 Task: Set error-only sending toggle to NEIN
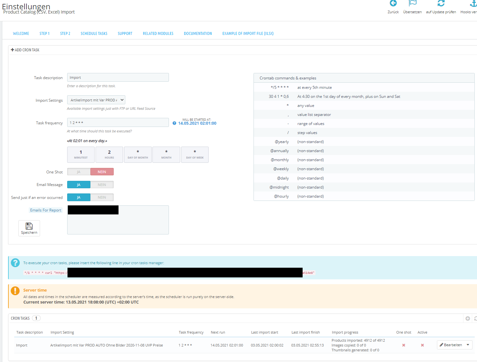click(x=102, y=197)
